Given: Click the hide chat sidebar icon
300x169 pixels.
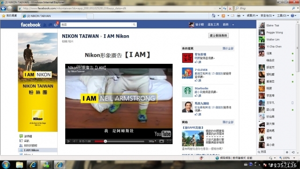Looking at the screenshot, I should (293, 152).
